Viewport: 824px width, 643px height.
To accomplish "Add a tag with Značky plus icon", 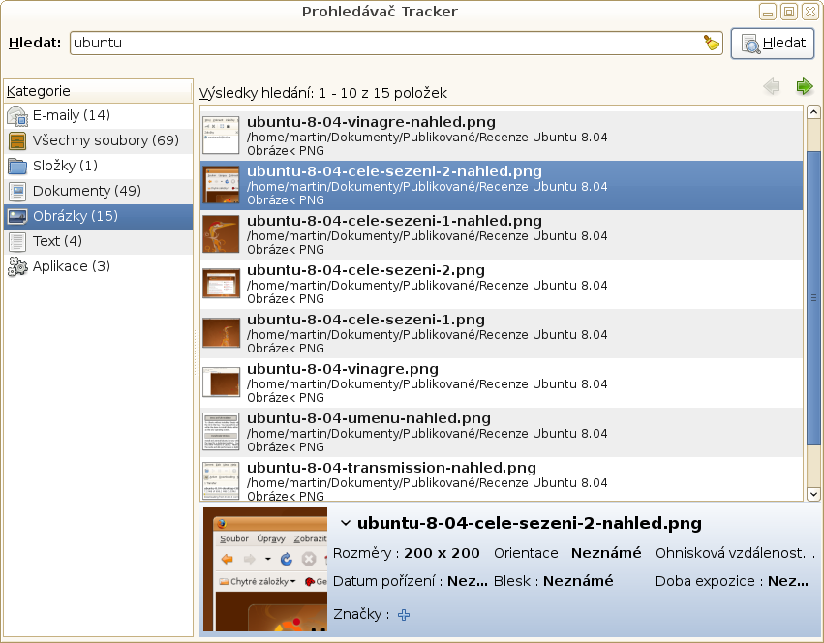I will click(x=404, y=615).
